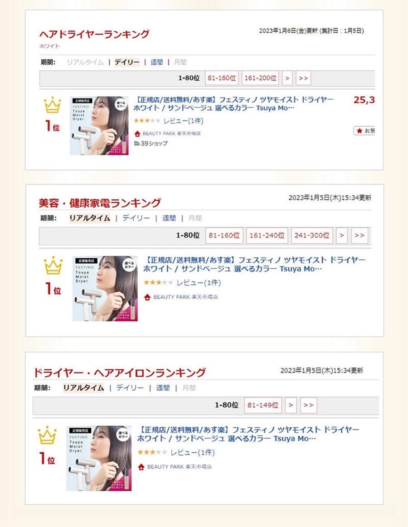This screenshot has width=408, height=527.
Task: Click ホワイト category link under the first heading
Action: pyautogui.click(x=49, y=46)
